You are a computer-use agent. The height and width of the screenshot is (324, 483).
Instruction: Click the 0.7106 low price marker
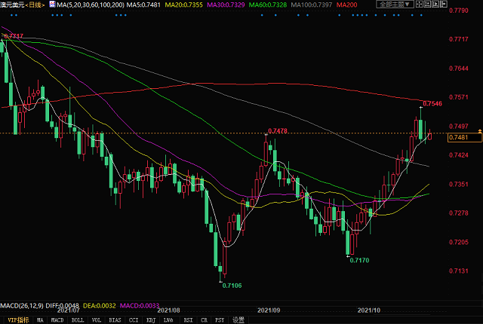[x=230, y=284]
